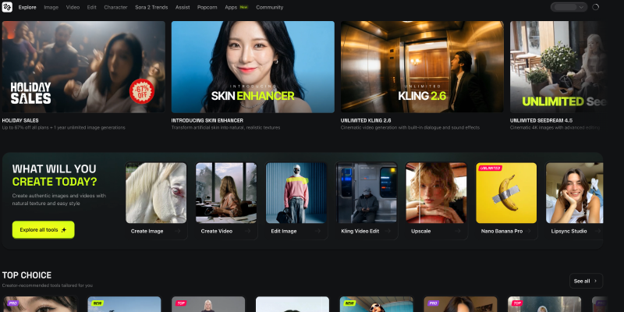Open Create Video thumbnail
Screen dimensions: 624x312
click(x=226, y=193)
